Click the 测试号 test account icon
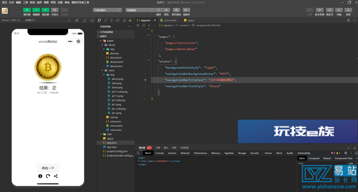Screen dimensions: 358x192 click(x=329, y=10)
